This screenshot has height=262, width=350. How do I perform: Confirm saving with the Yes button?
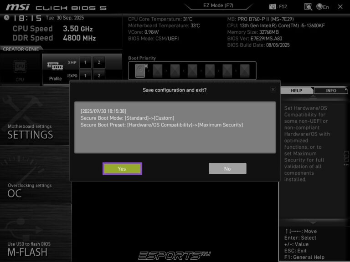pyautogui.click(x=122, y=169)
